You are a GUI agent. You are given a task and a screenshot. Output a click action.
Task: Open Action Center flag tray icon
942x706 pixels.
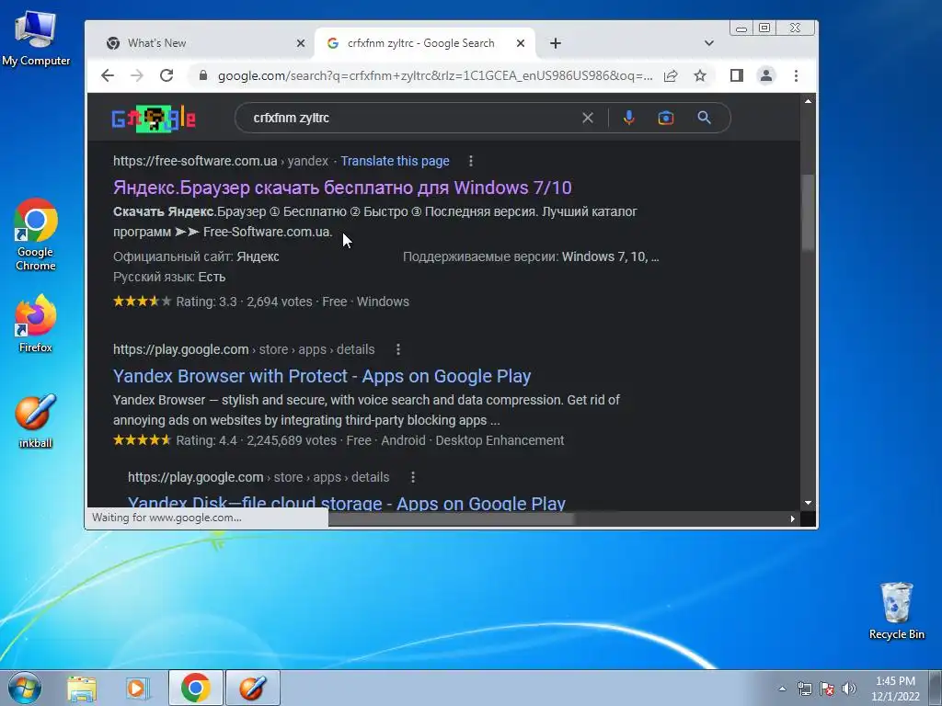pos(827,689)
